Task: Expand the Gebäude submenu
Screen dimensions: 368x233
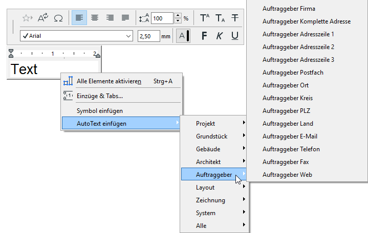Action: point(214,149)
